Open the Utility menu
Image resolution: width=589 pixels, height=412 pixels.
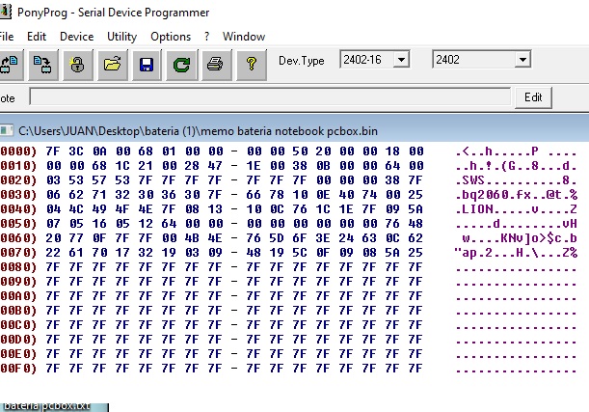[x=121, y=37]
